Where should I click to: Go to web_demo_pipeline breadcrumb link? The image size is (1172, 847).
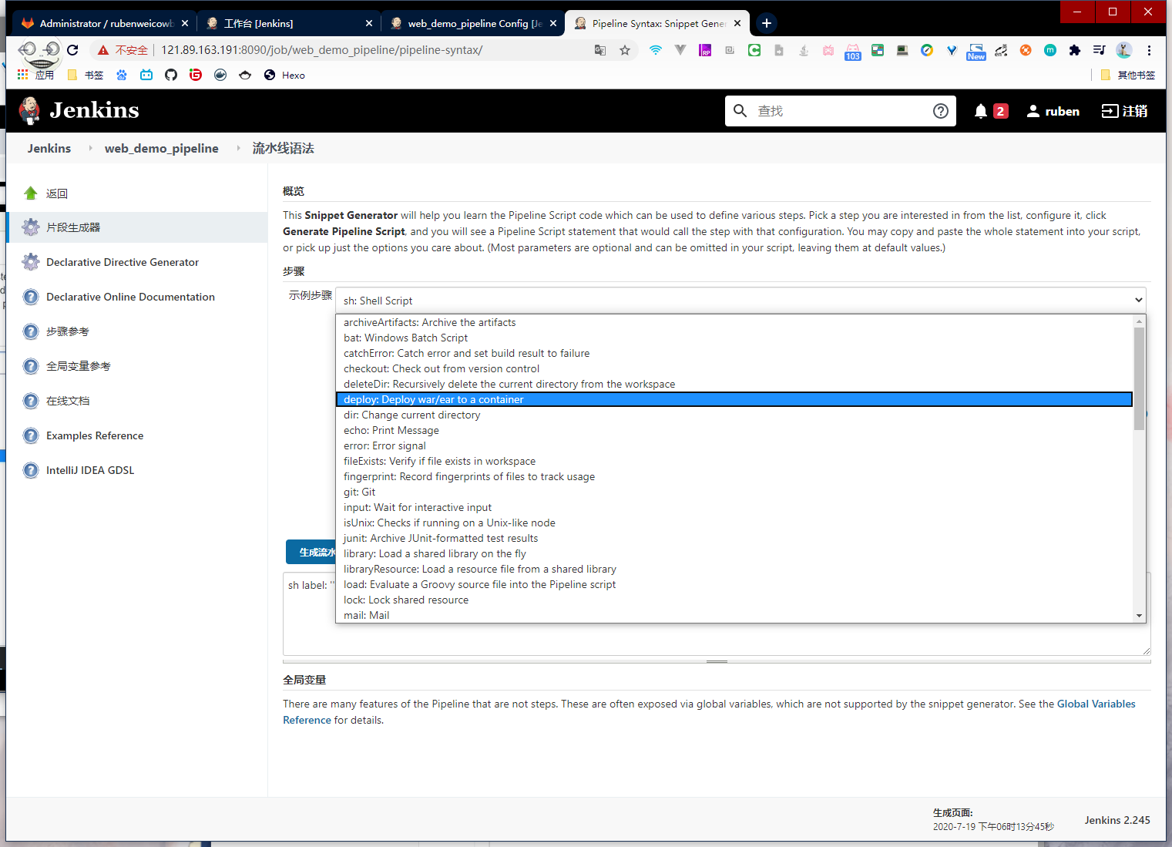[161, 148]
